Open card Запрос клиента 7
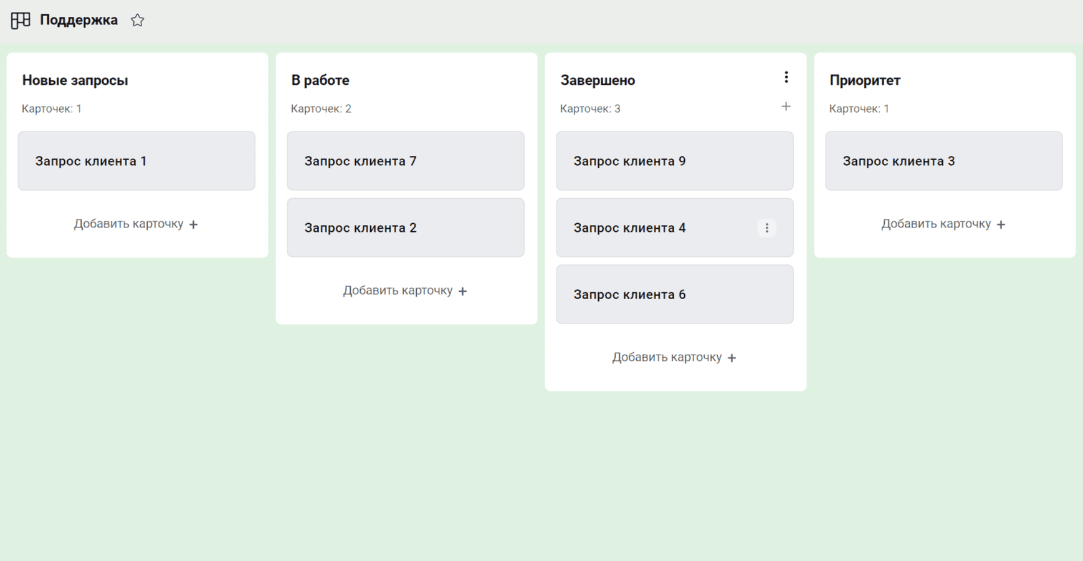Image resolution: width=1083 pixels, height=561 pixels. (406, 161)
